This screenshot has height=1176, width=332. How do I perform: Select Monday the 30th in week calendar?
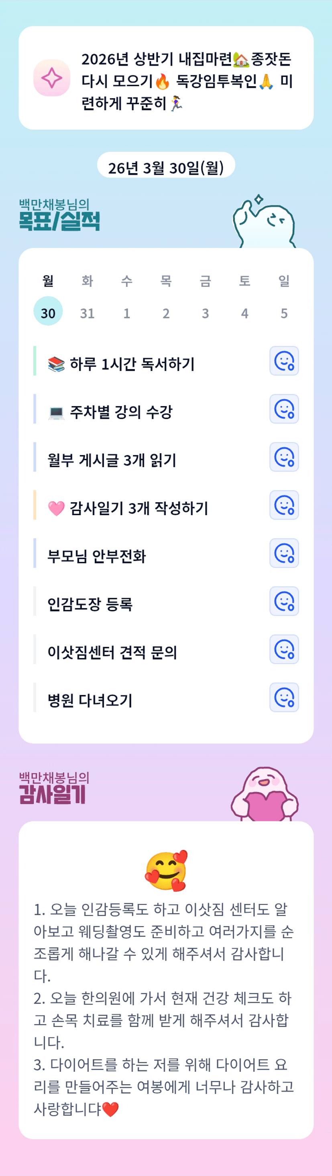(x=48, y=312)
